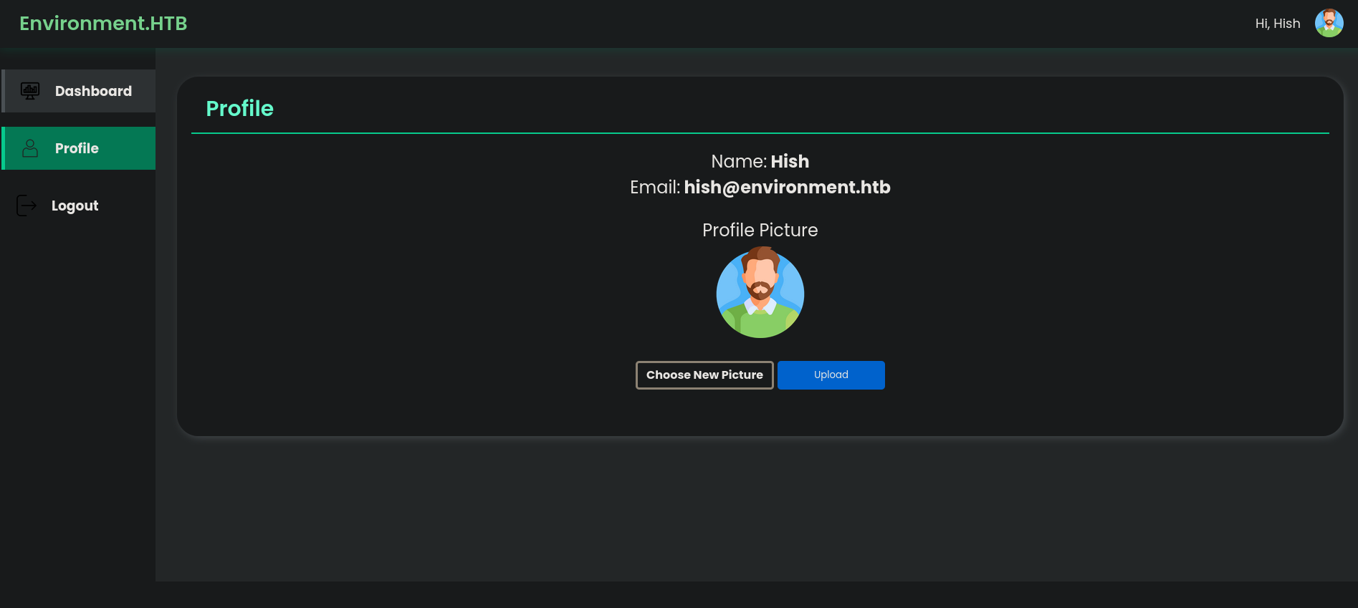Click the Environment.HTB site logo

(103, 24)
